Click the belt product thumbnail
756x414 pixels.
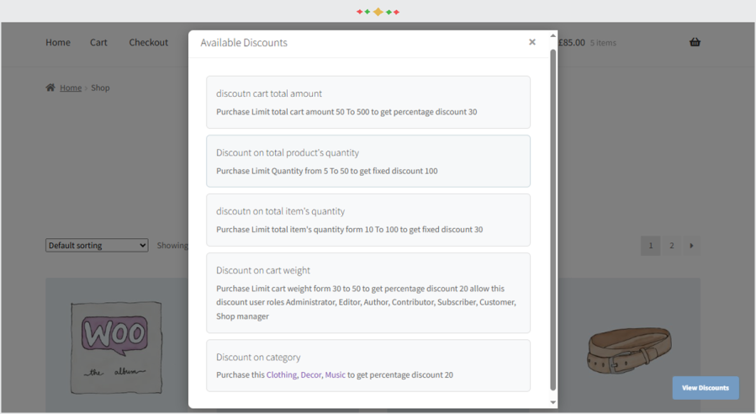point(629,351)
